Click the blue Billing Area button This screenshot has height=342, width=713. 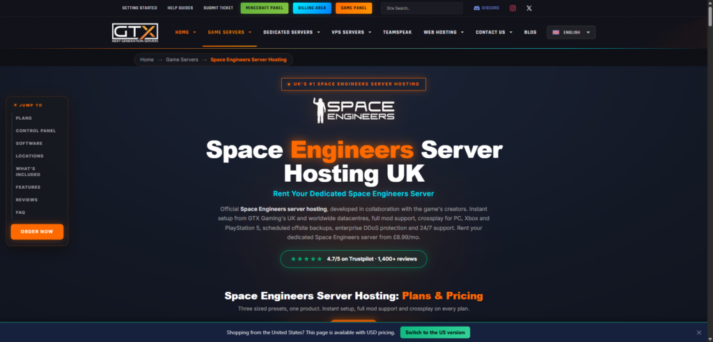(x=312, y=8)
